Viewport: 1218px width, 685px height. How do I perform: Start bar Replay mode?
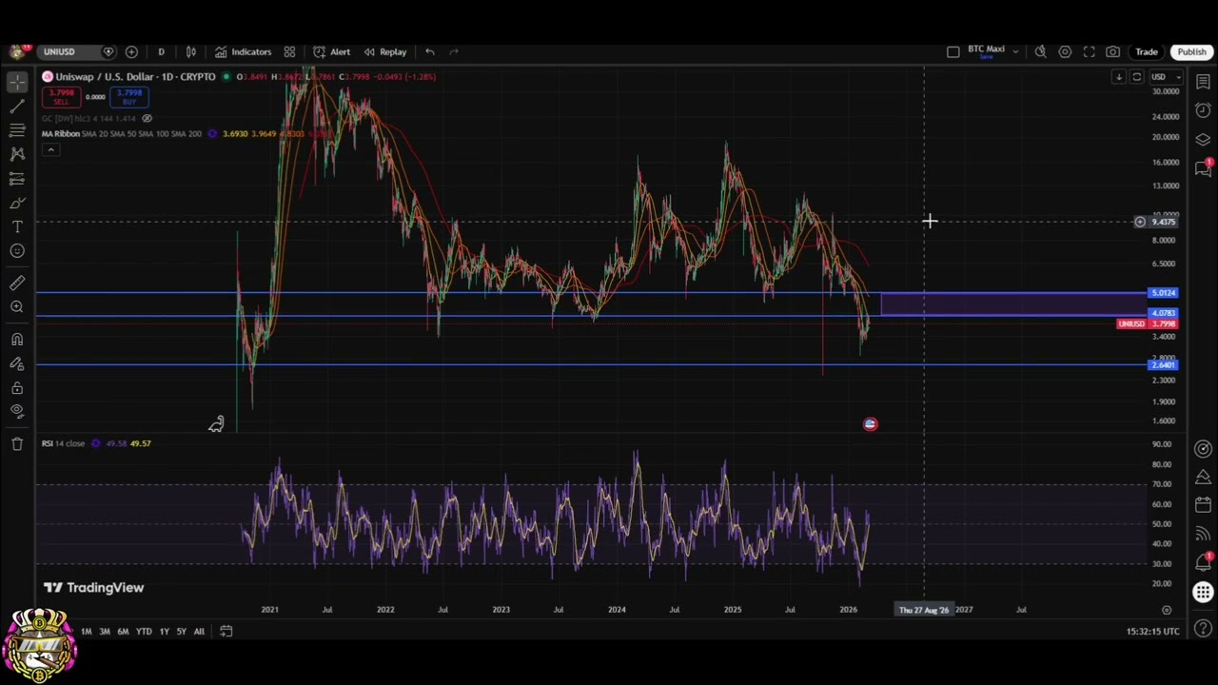pos(384,51)
